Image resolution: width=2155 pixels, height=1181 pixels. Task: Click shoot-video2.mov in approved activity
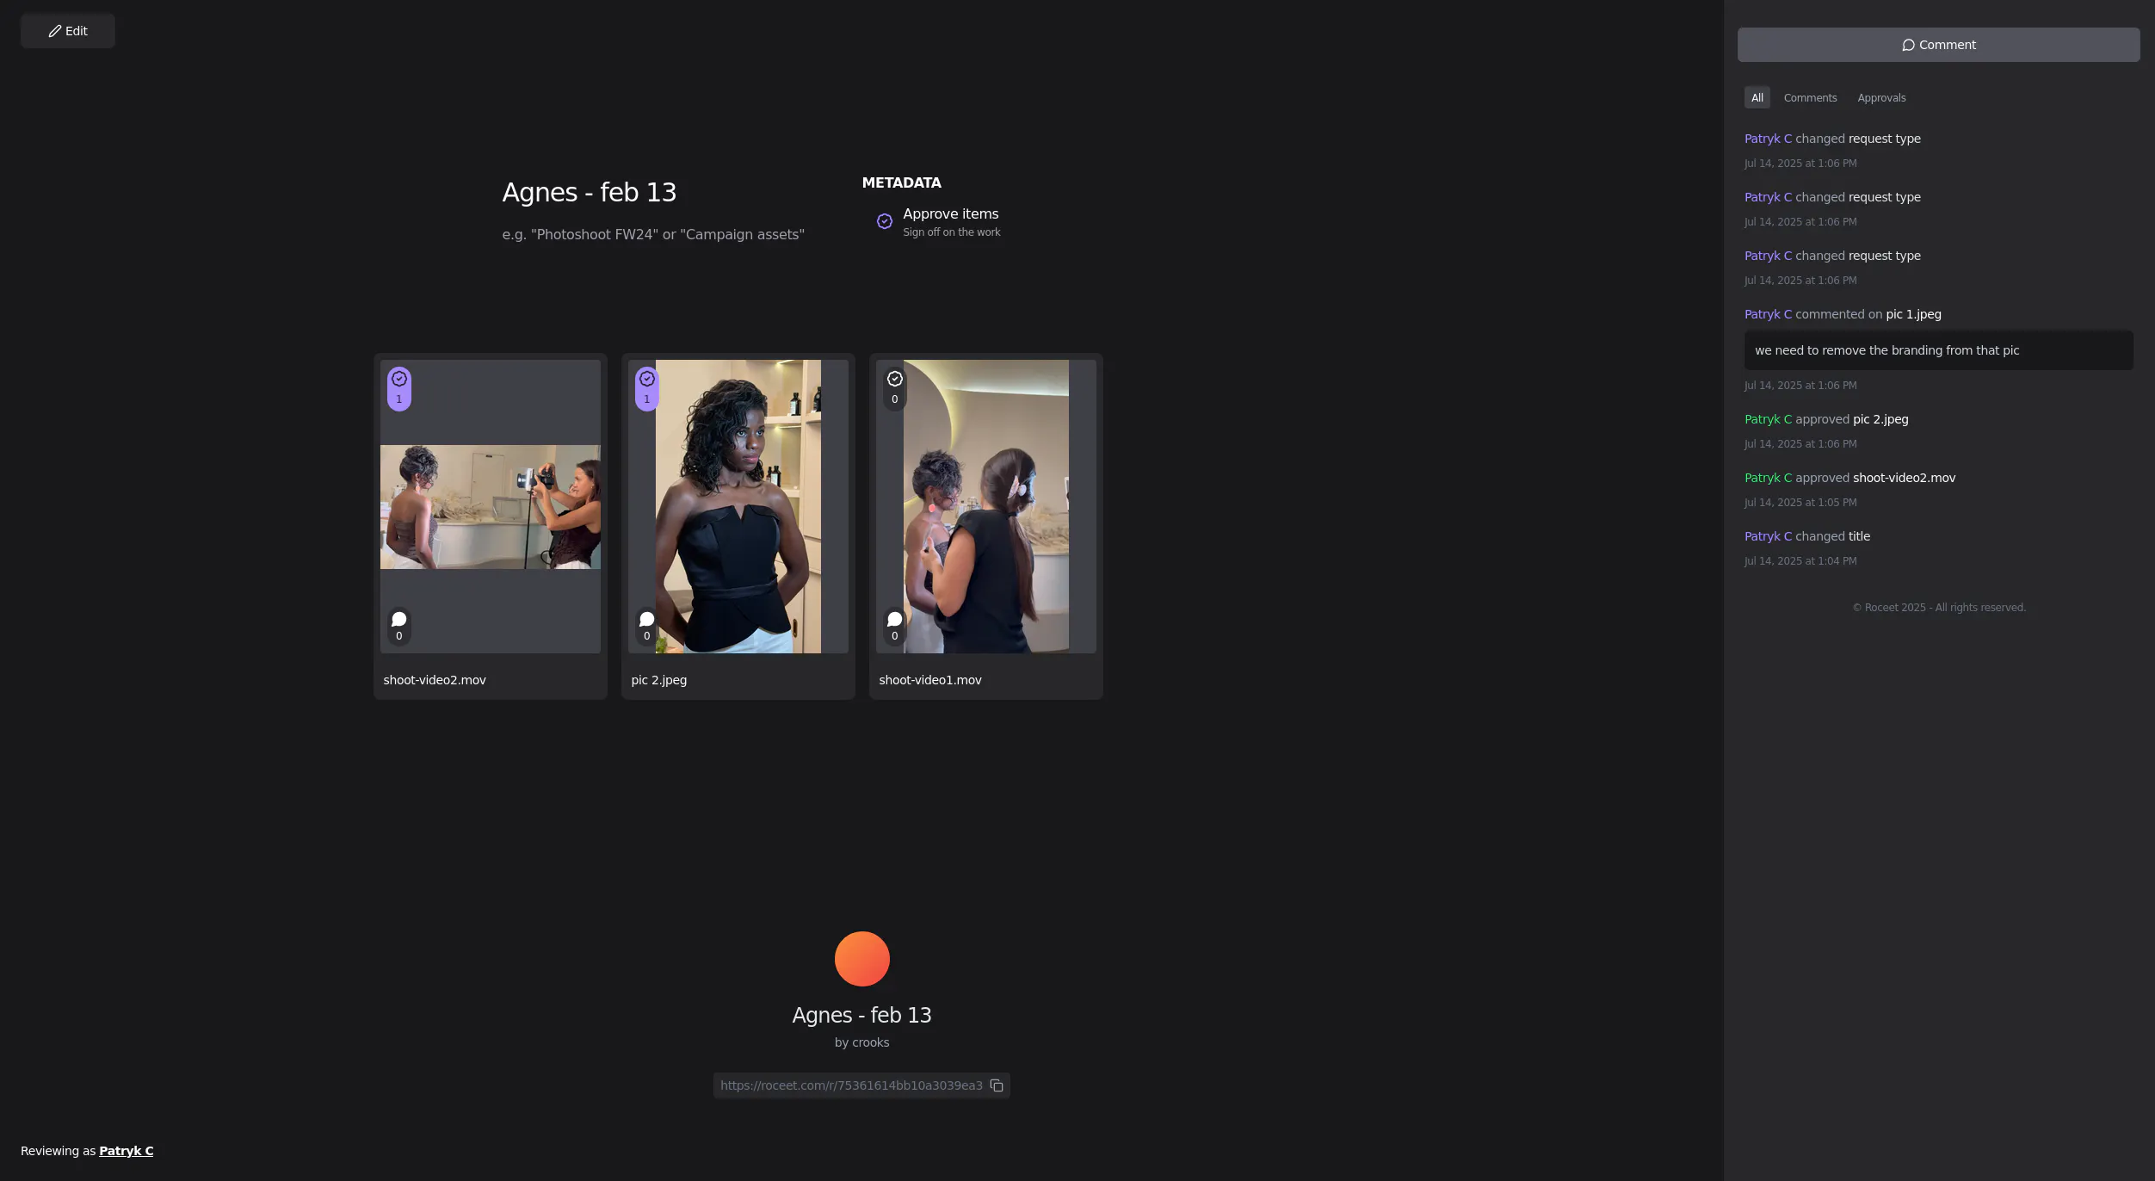[1904, 478]
